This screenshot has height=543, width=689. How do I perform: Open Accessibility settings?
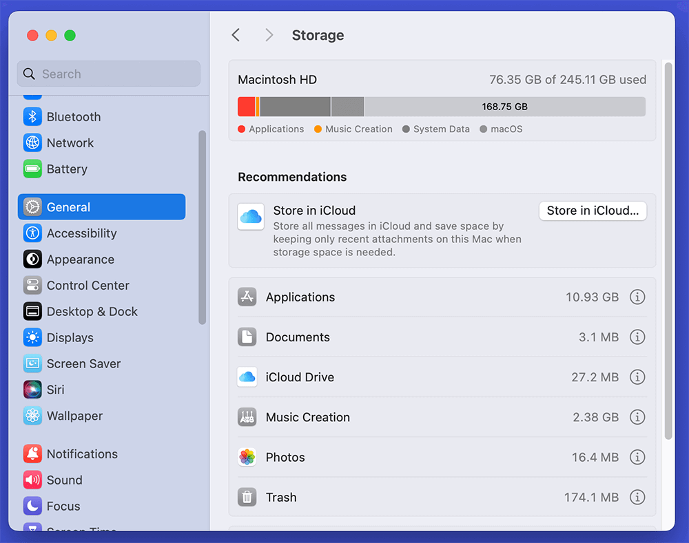tap(80, 233)
